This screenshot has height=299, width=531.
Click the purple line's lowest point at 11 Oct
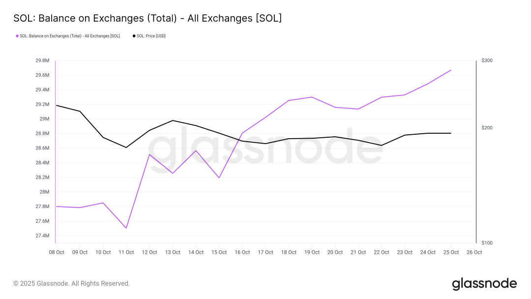pyautogui.click(x=126, y=228)
